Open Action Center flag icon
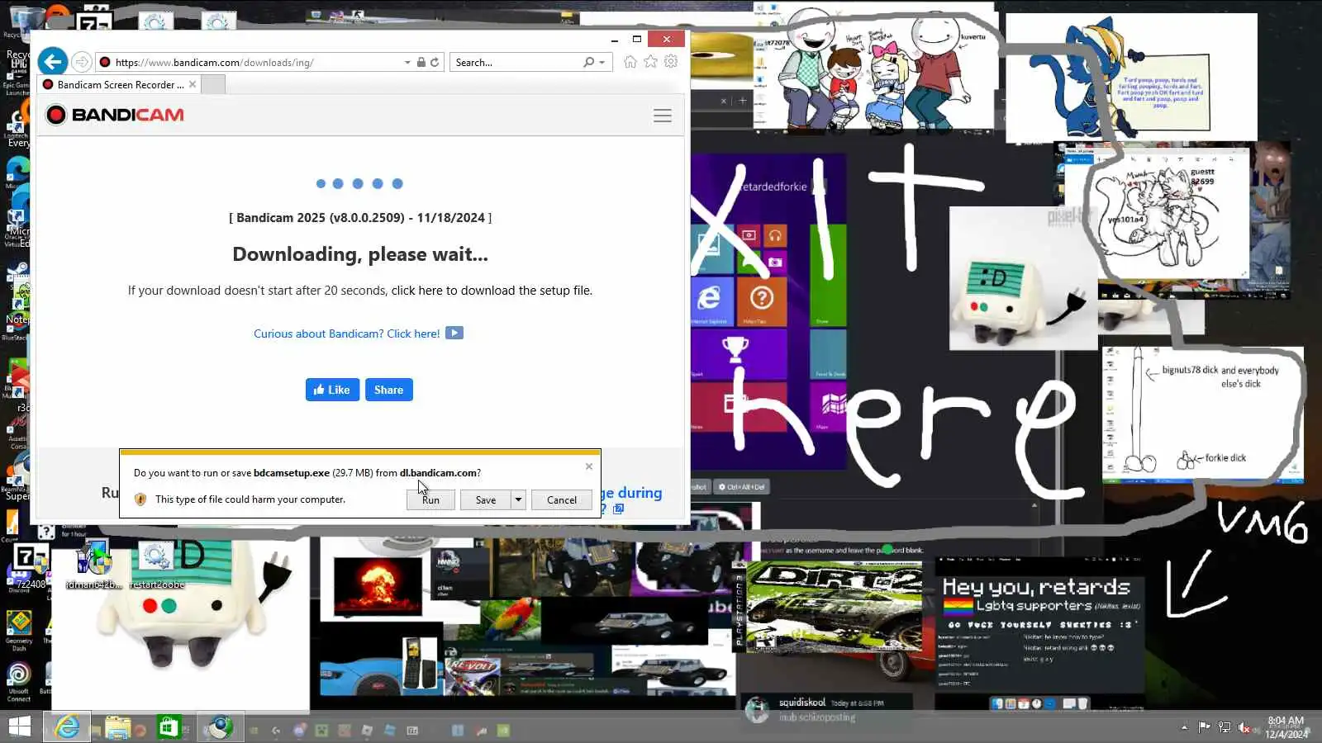Image resolution: width=1322 pixels, height=743 pixels. 1204,727
